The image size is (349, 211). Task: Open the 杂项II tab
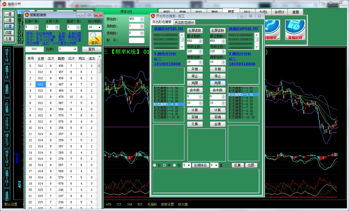point(280,12)
